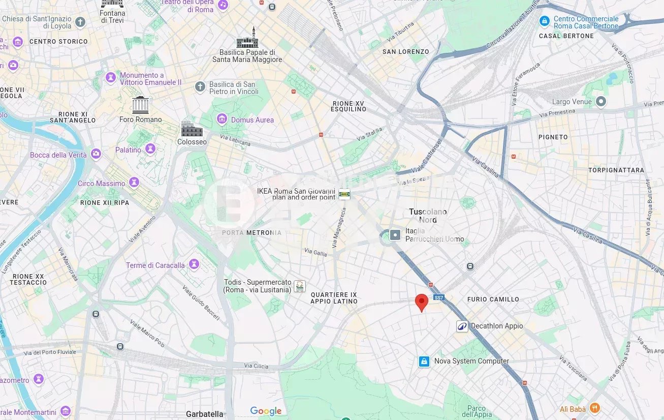Open the Largo Venue marker
This screenshot has width=664, height=420.
[x=601, y=102]
